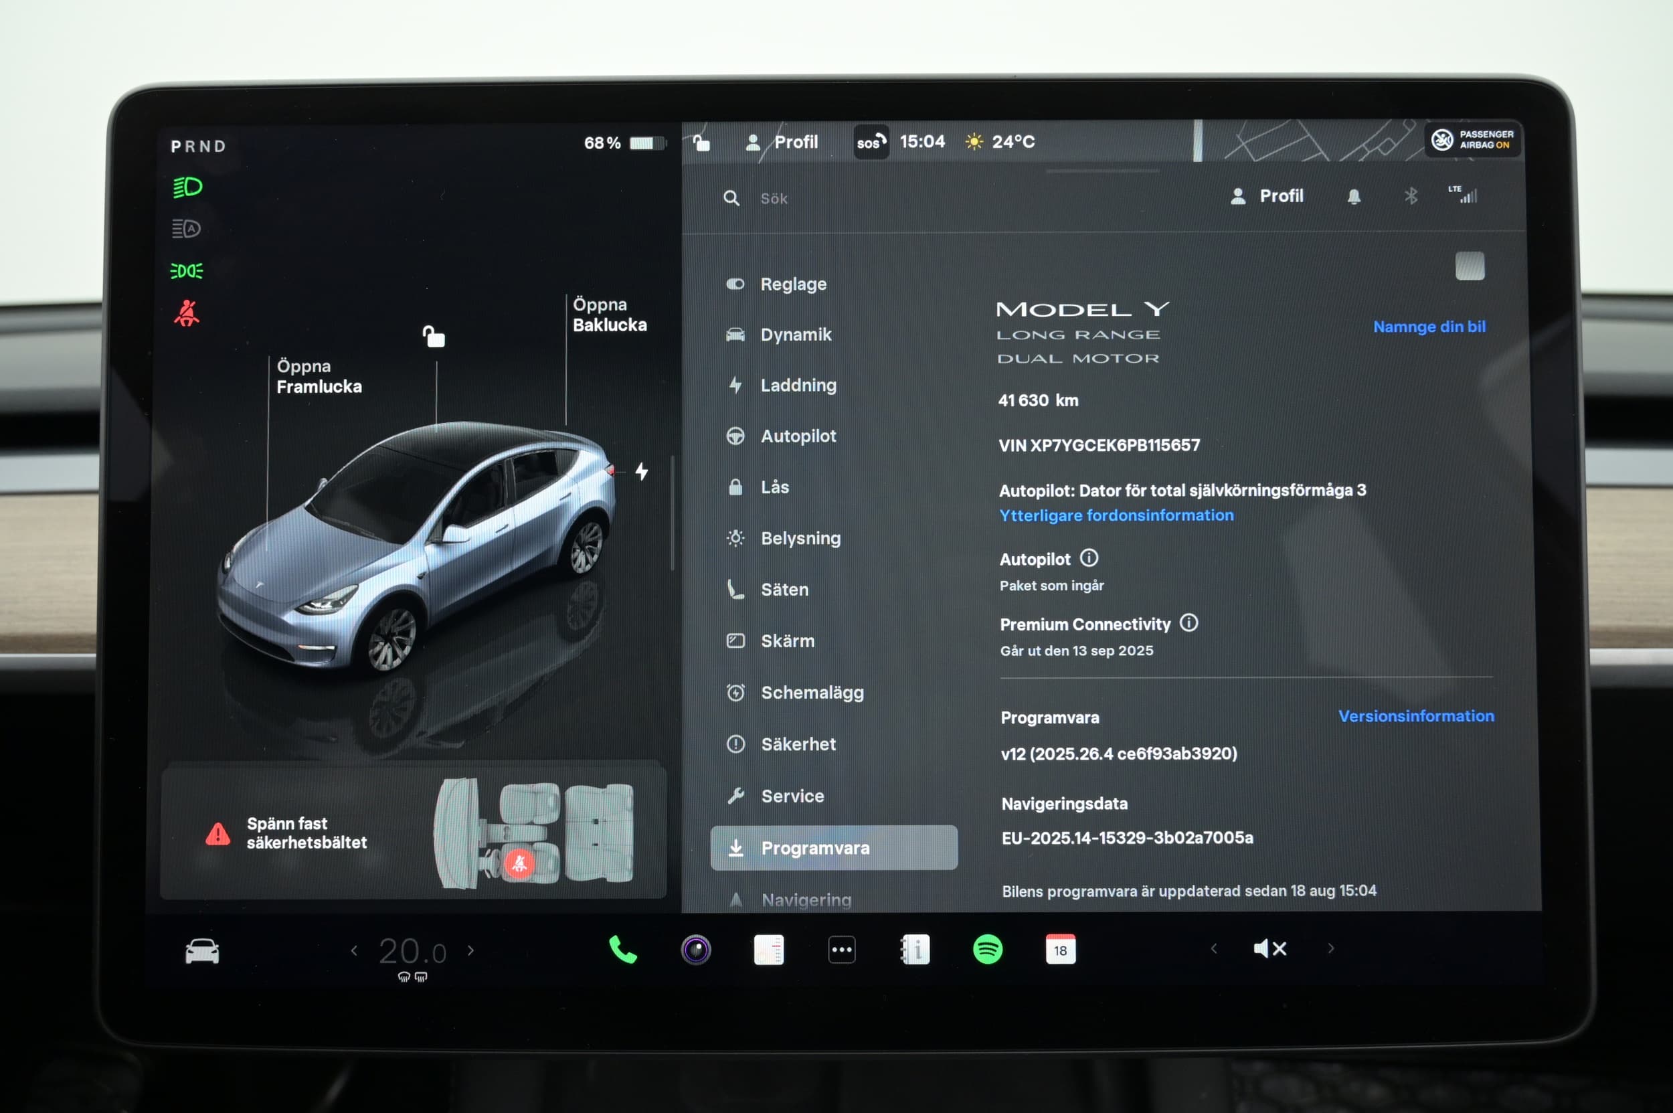1673x1113 pixels.
Task: Decrease cabin temperature left chevron
Action: pyautogui.click(x=354, y=950)
